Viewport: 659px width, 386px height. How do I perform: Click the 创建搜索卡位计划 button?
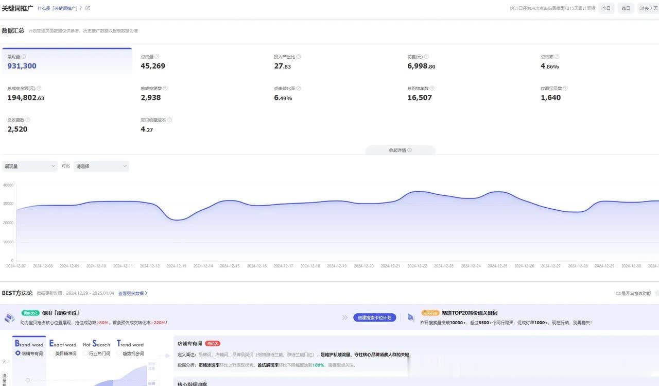pos(375,317)
